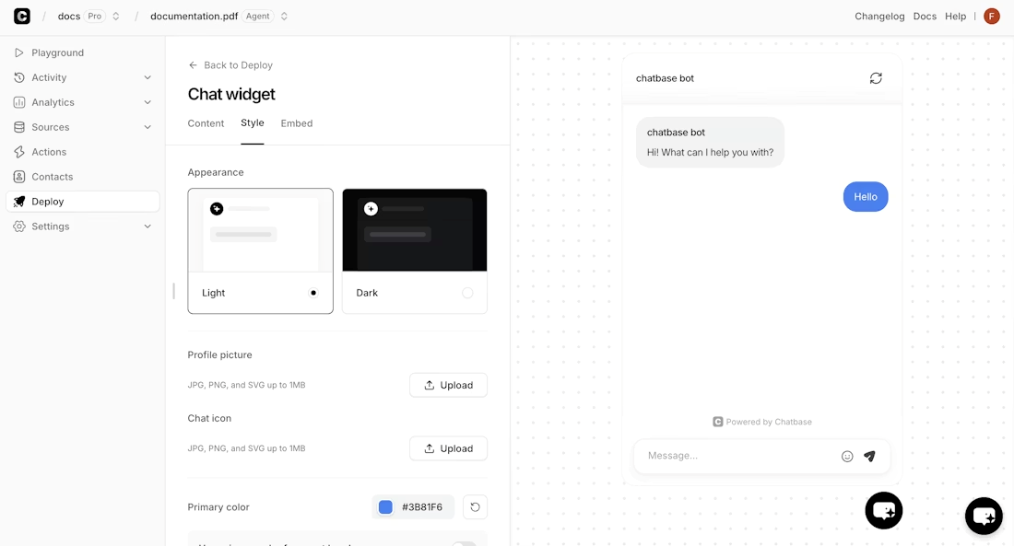
Task: Open the primary color swatch #3B81F6
Action: coord(384,506)
